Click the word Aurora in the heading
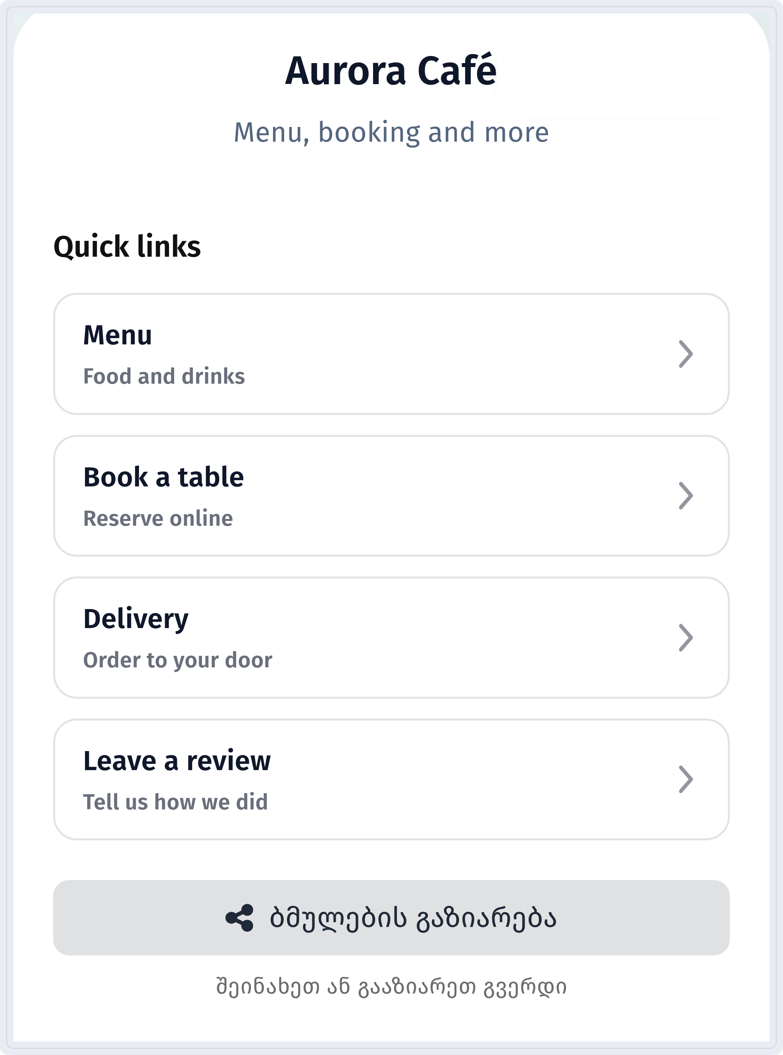783x1055 pixels. [x=346, y=71]
